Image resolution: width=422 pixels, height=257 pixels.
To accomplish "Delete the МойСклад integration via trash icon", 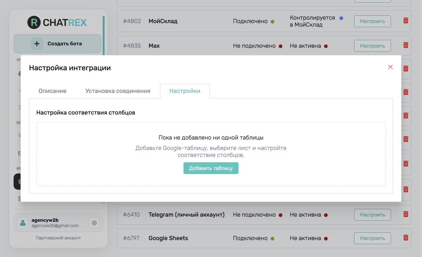I will click(406, 21).
